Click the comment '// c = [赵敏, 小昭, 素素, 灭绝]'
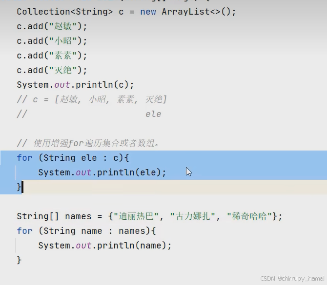This screenshot has width=327, height=285. pos(92,99)
